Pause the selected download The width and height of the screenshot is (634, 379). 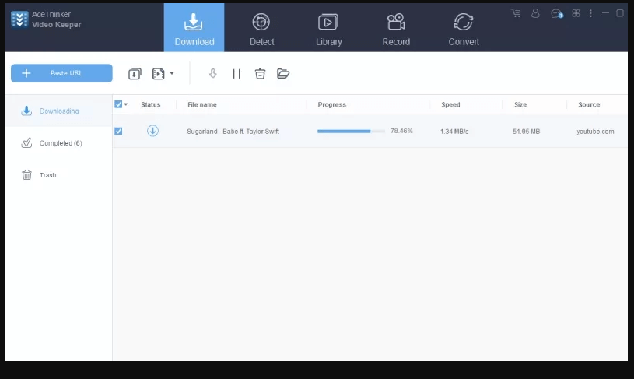tap(236, 74)
